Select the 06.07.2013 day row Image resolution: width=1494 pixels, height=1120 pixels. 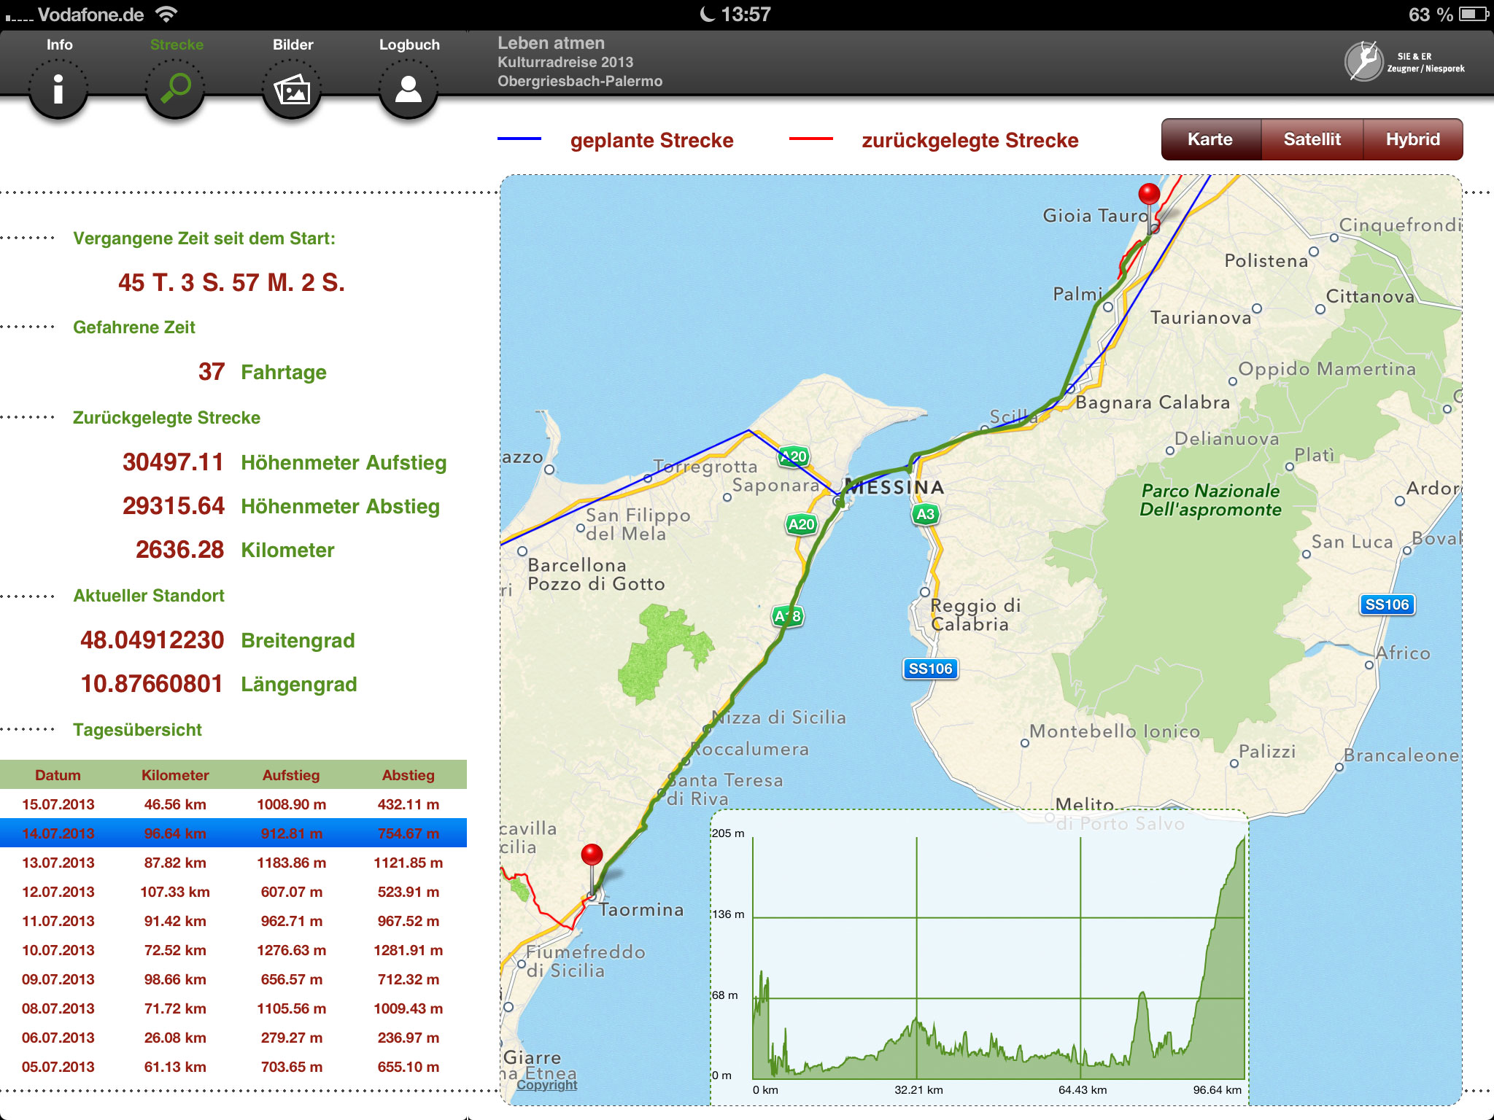233,1038
